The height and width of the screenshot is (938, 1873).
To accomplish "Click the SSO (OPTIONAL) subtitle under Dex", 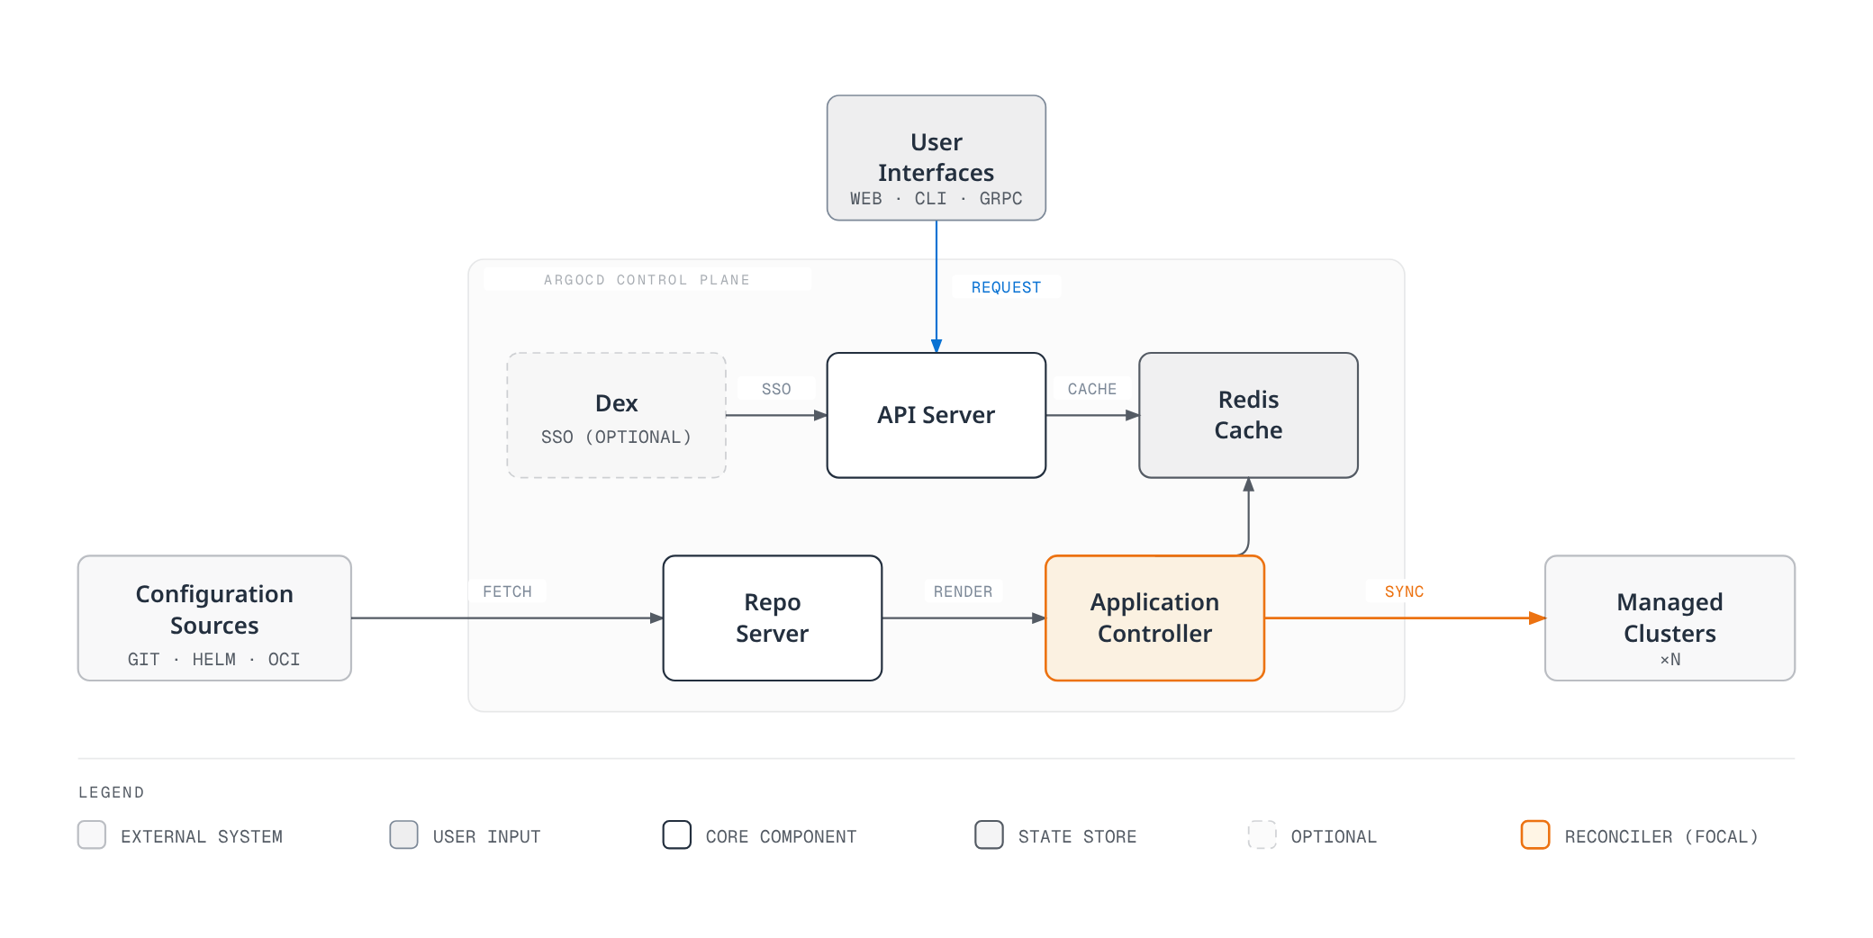I will pyautogui.click(x=617, y=437).
